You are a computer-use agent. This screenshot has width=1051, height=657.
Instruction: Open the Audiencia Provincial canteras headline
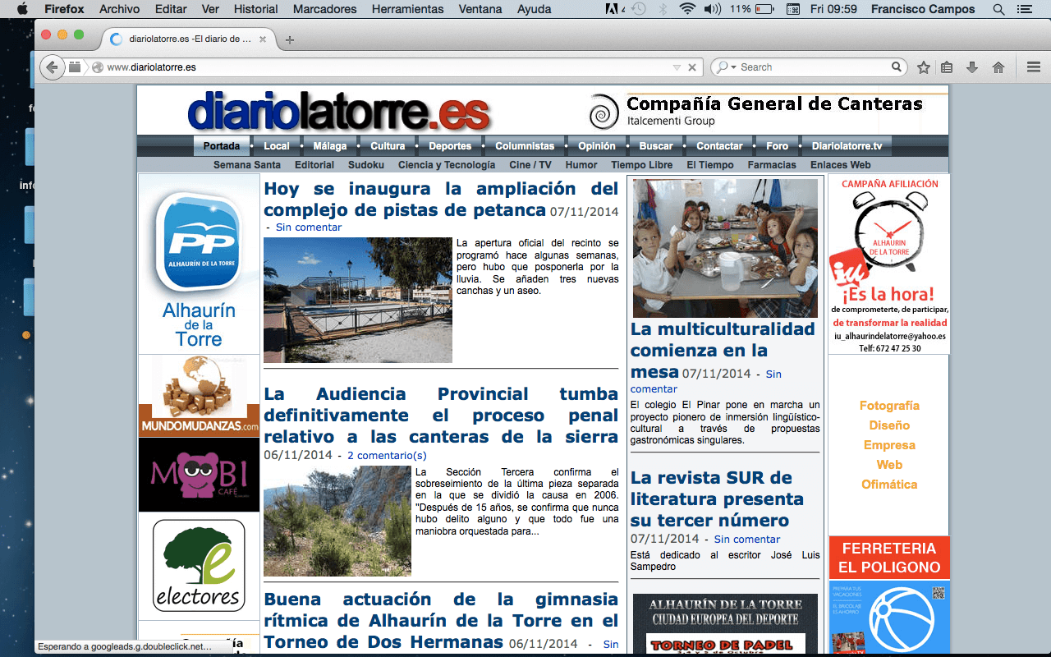tap(441, 415)
